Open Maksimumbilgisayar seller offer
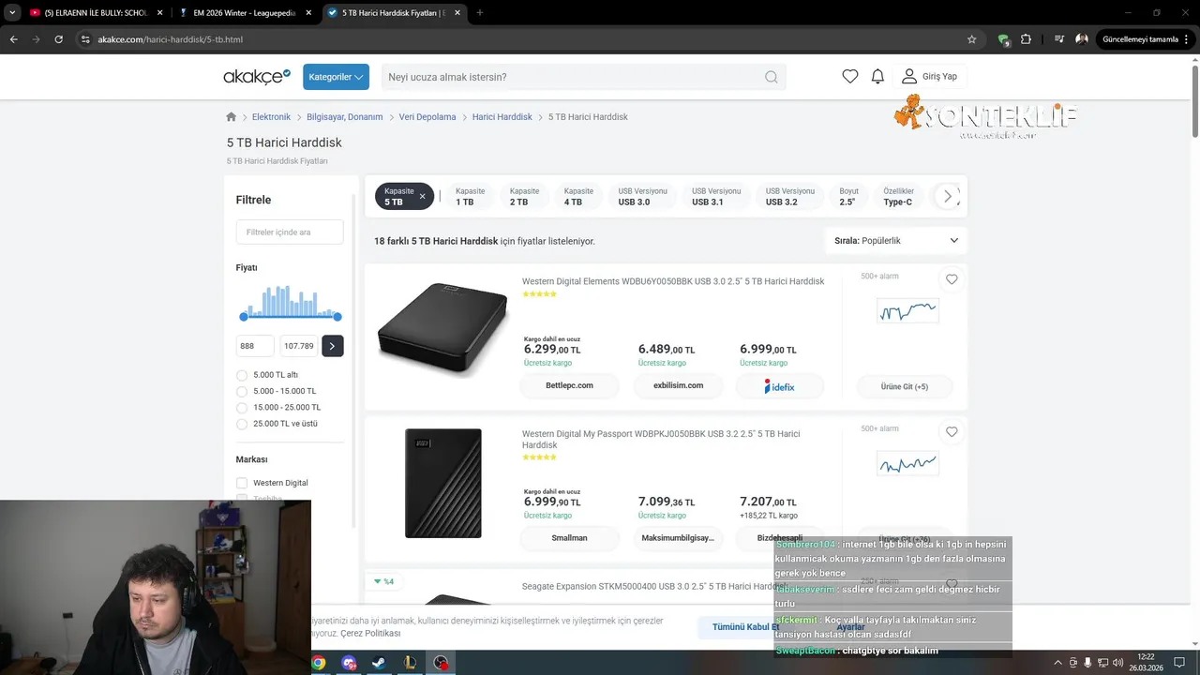Image resolution: width=1200 pixels, height=675 pixels. 678,538
